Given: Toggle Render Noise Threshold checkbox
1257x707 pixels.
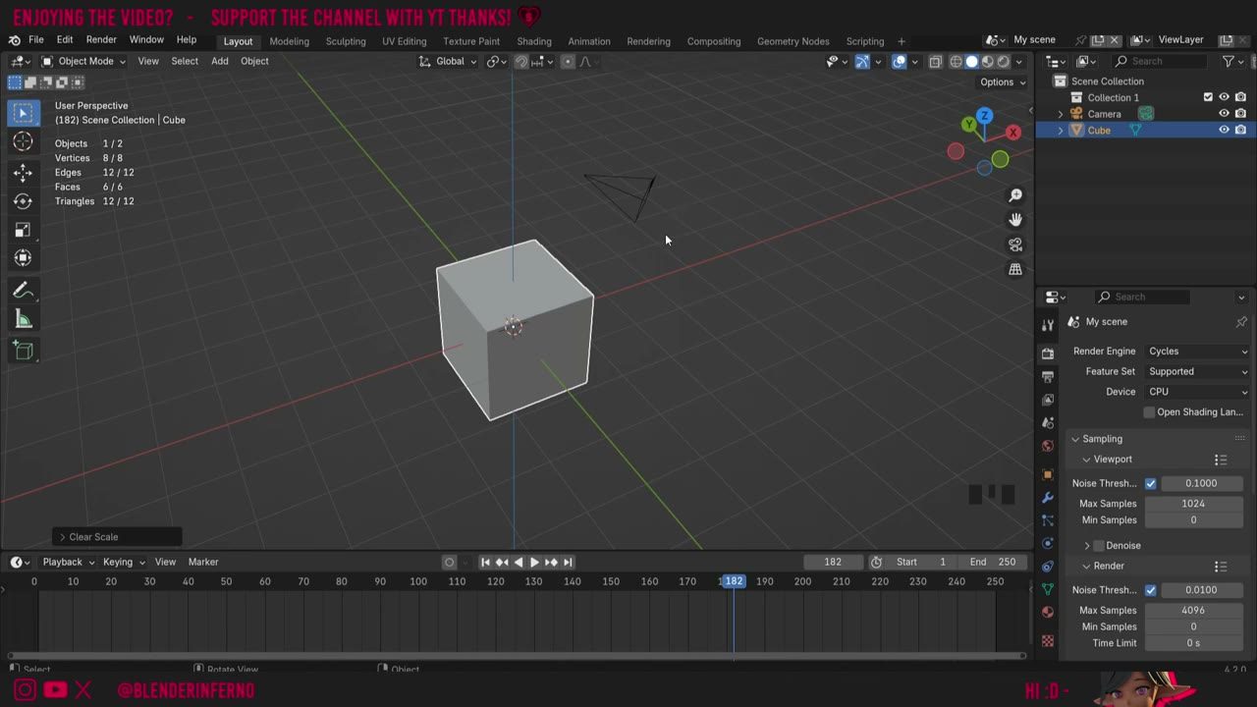Looking at the screenshot, I should coord(1151,590).
